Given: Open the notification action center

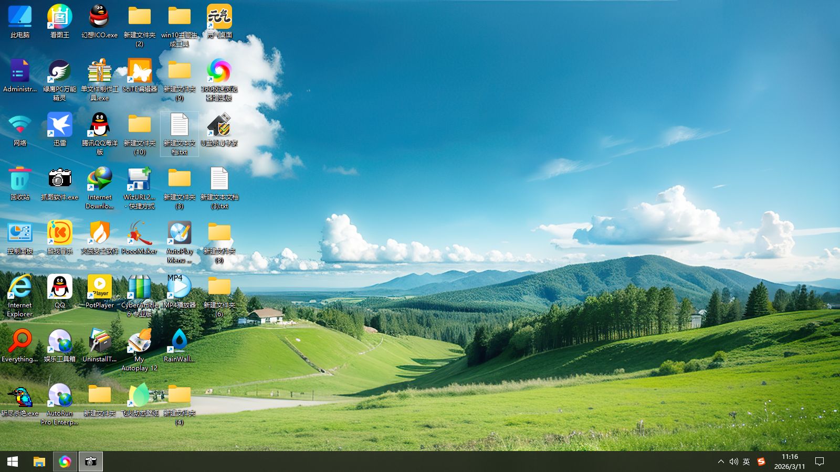Looking at the screenshot, I should pyautogui.click(x=820, y=462).
